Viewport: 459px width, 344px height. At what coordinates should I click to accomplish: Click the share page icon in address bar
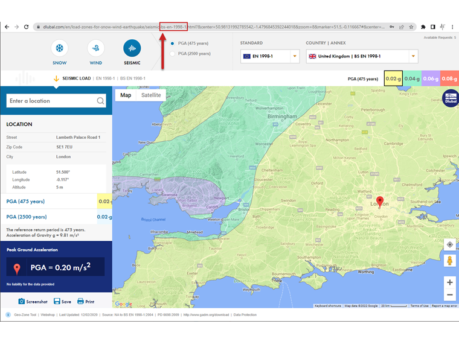click(402, 27)
